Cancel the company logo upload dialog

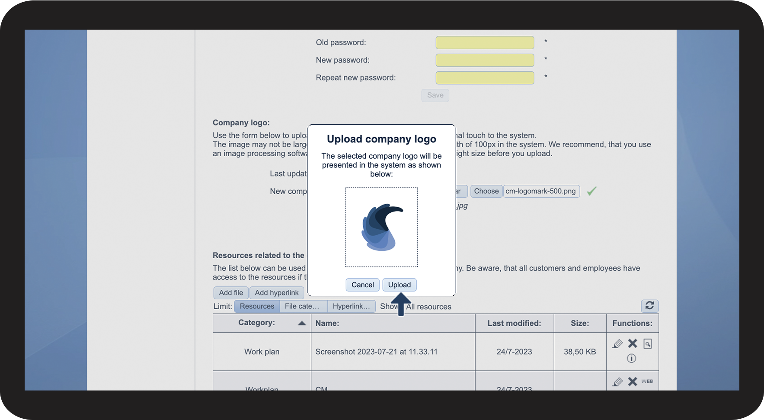pos(363,285)
